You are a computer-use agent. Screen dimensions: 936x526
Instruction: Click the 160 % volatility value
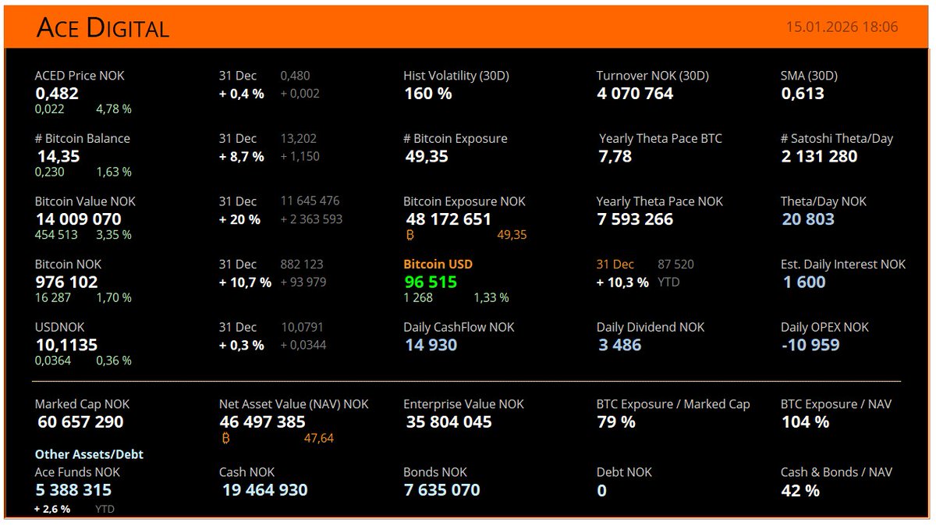coord(428,93)
